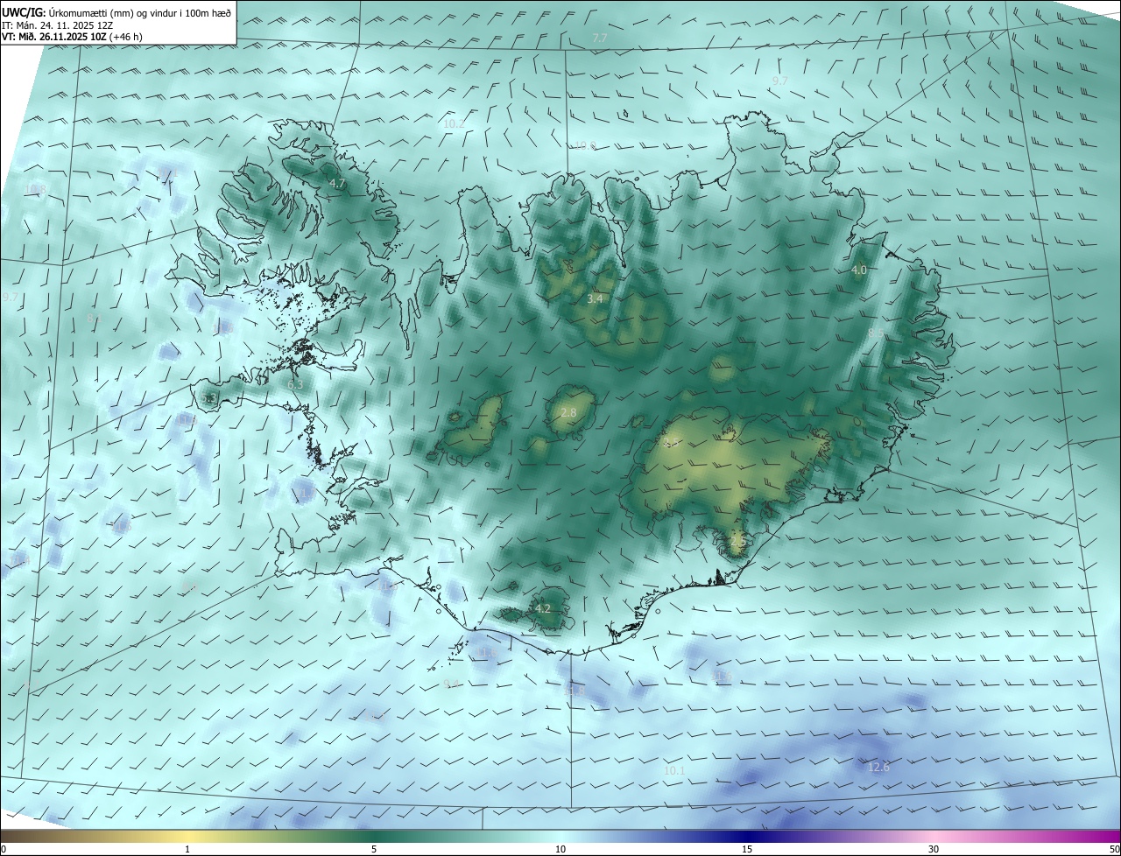Select the 30 tick on color scale
The width and height of the screenshot is (1121, 856).
(934, 849)
